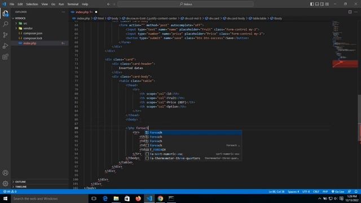Viewport: 361px width, 203px height.
Task: Choose the highlighted foreach suggestion
Action: (193, 133)
